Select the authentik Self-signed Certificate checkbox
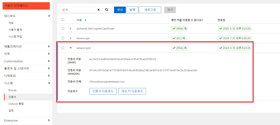This screenshot has height=125, width=280. tap(63, 29)
